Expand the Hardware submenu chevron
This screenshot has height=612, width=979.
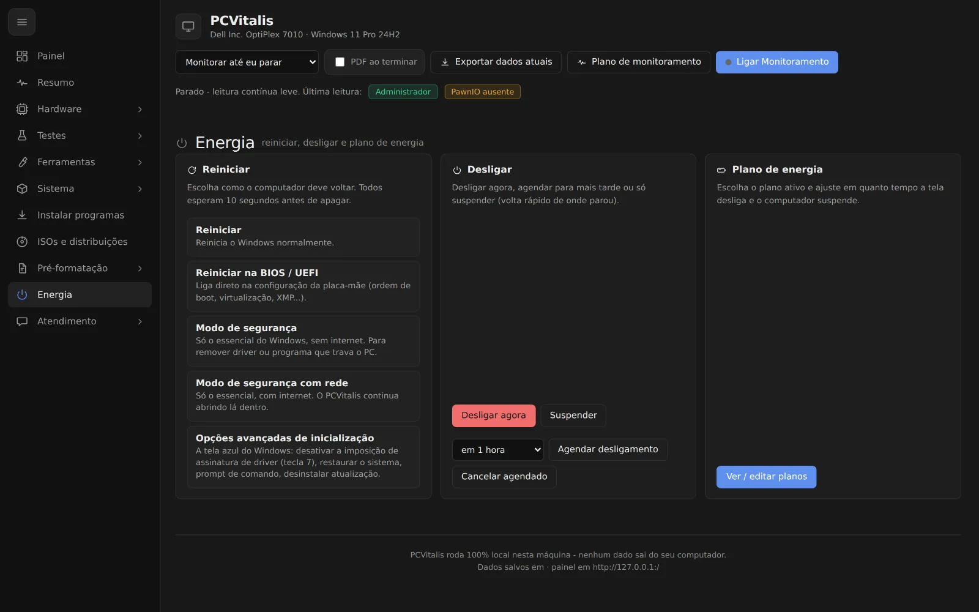(140, 109)
